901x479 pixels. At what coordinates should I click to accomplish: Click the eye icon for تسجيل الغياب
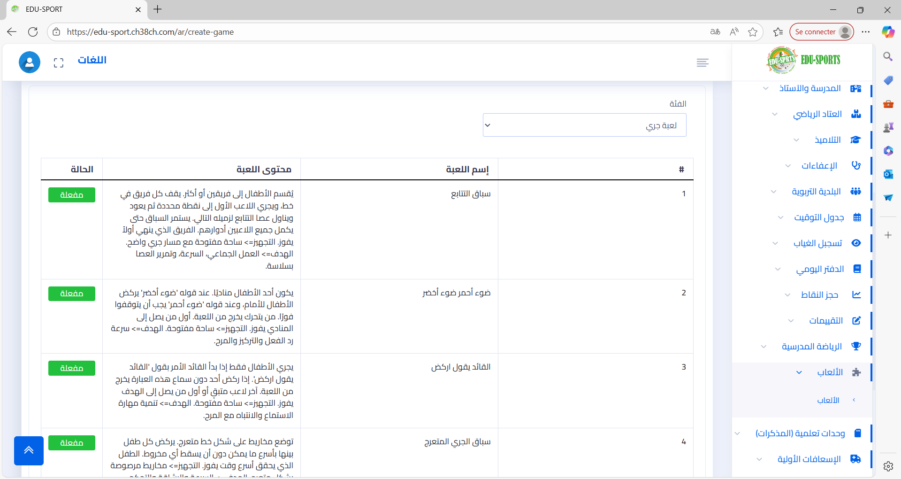click(x=856, y=243)
